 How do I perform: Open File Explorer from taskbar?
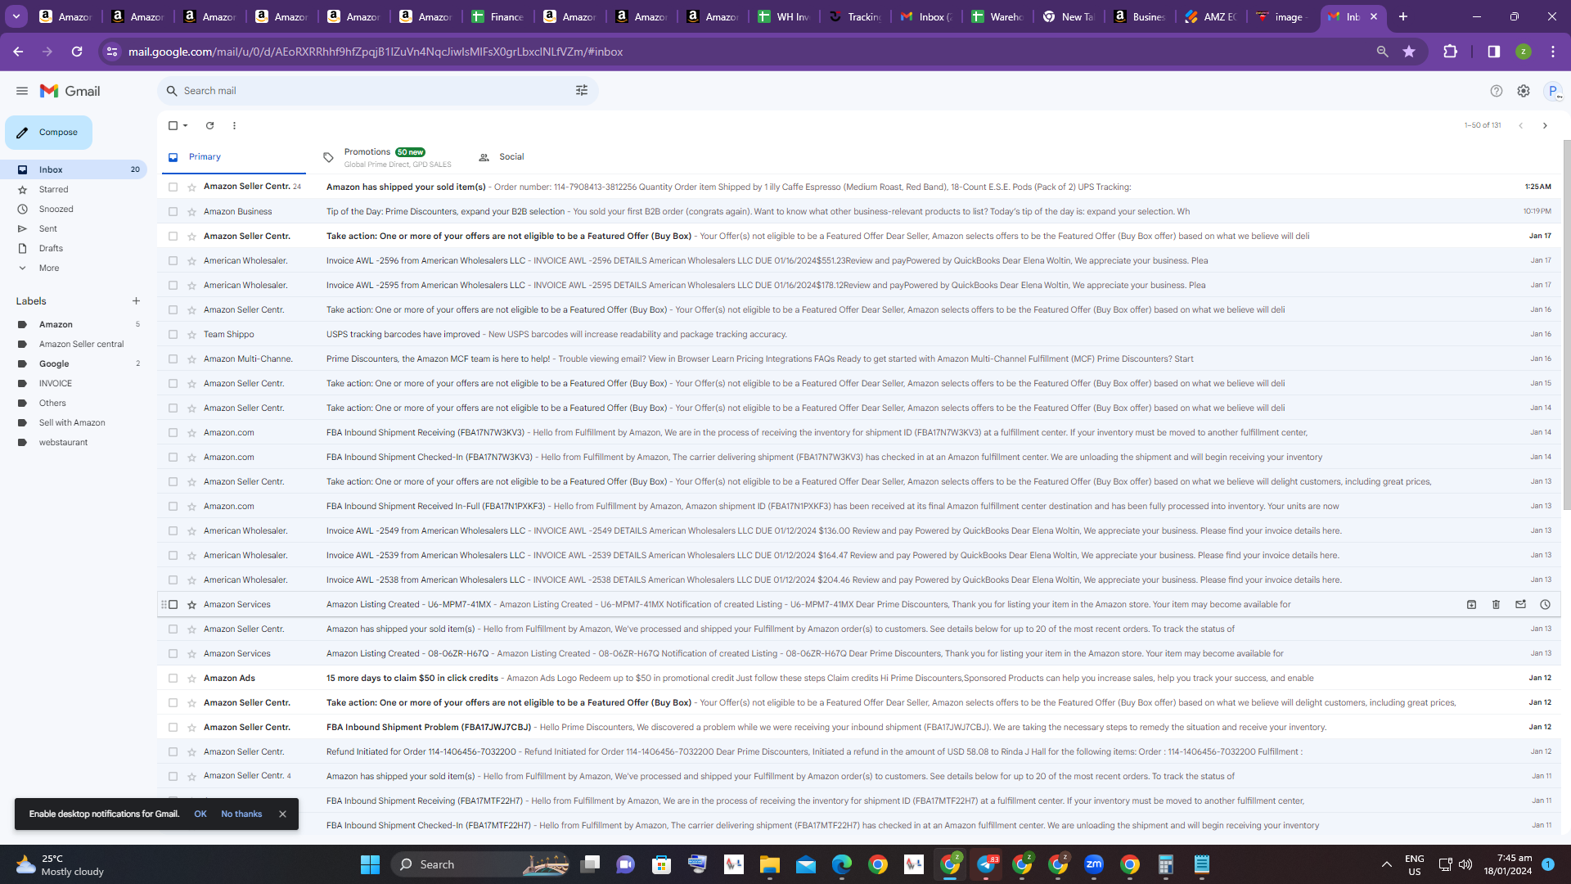[770, 864]
